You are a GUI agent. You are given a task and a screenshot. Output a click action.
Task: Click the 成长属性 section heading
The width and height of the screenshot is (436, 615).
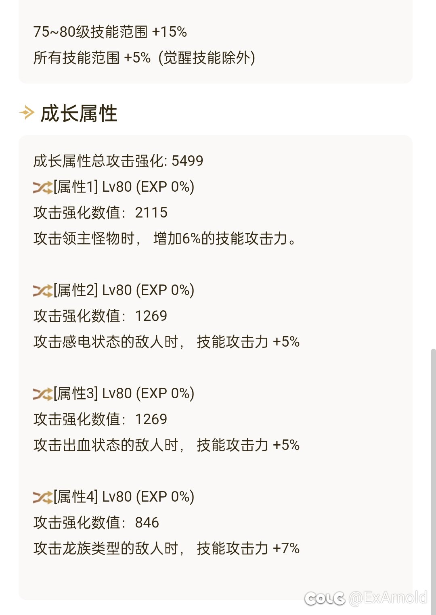[x=79, y=113]
